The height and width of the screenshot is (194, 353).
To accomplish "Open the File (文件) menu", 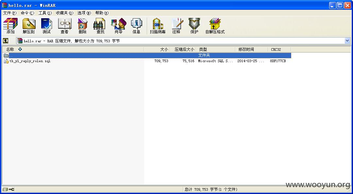I will click(10, 13).
